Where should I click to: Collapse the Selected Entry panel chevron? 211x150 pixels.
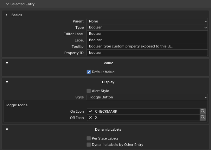[x=7, y=4]
